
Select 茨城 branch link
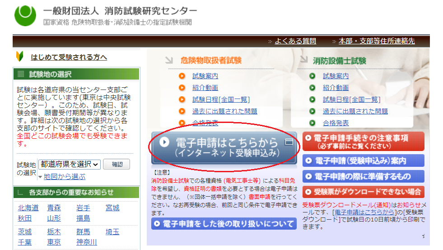click(24, 232)
